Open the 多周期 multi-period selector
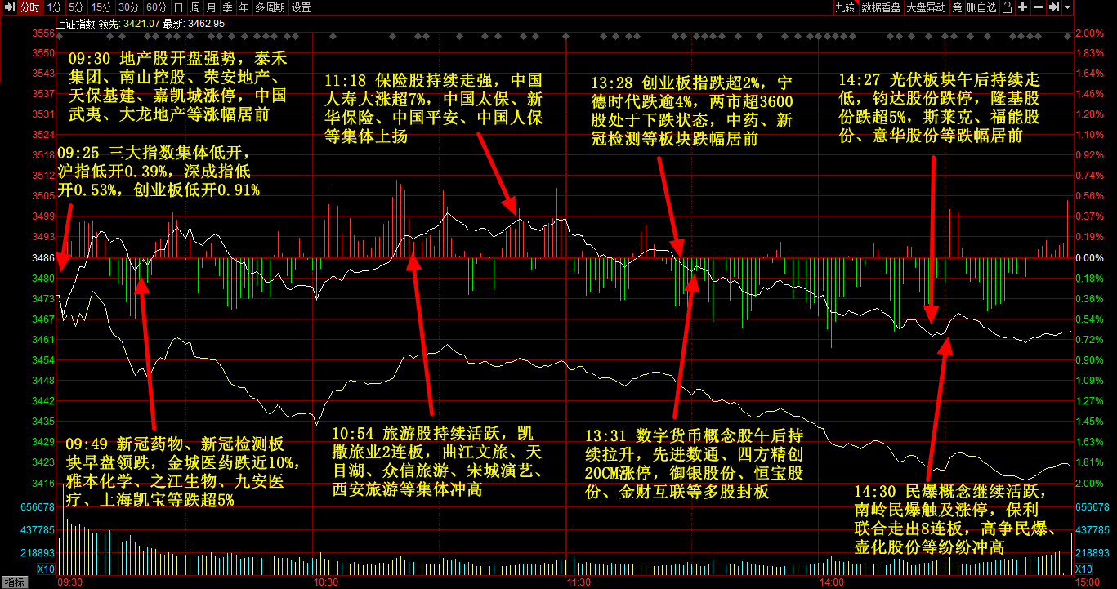This screenshot has width=1117, height=589. 270,7
